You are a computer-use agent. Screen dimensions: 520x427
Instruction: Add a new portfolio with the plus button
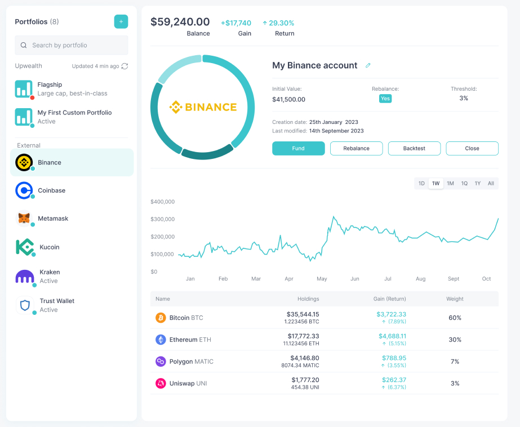[121, 21]
